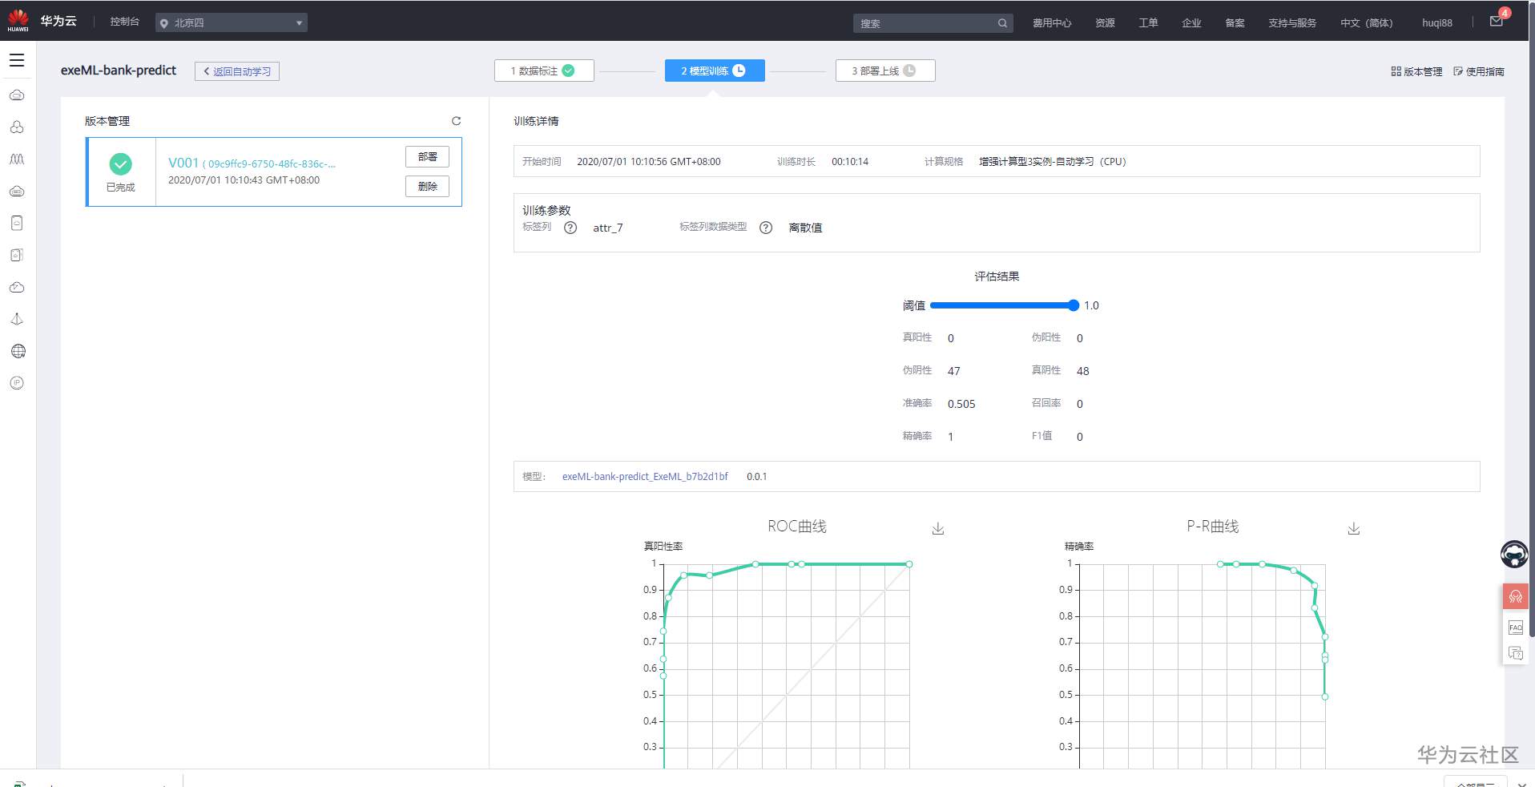Screen dimensions: 1535x787
Task: Click the location pin in region selector
Action: click(x=164, y=23)
